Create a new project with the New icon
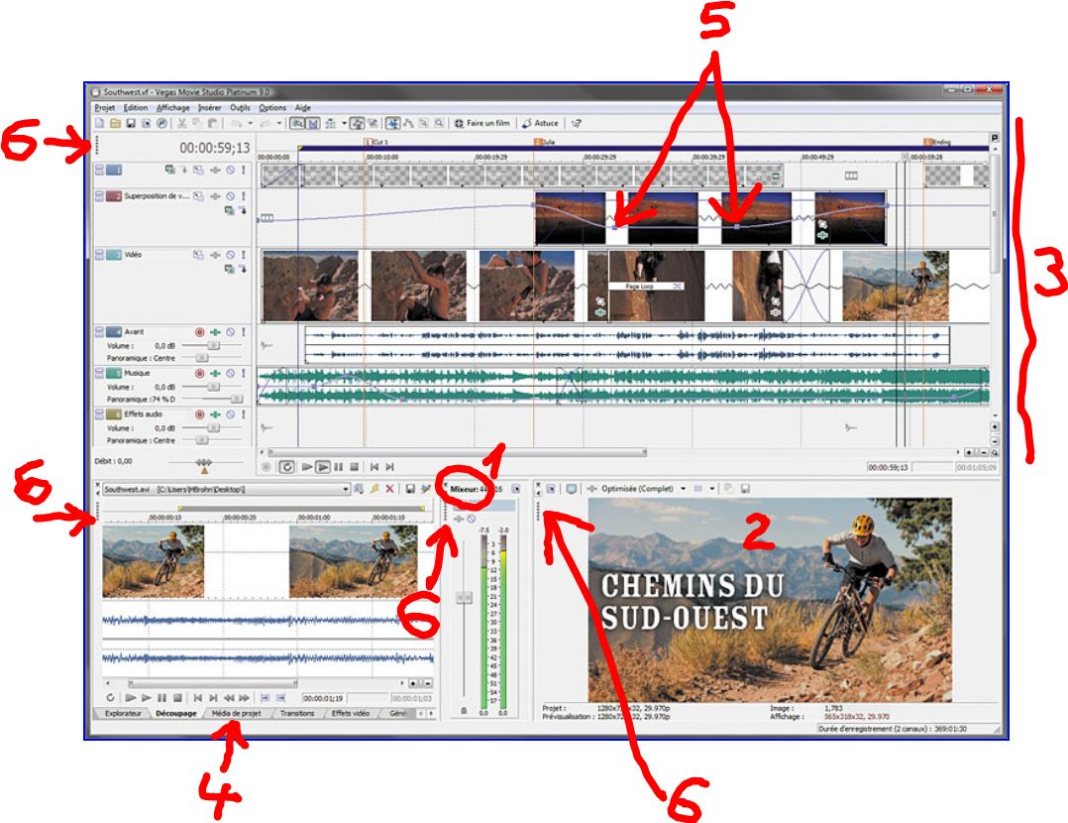The height and width of the screenshot is (823, 1068). (x=99, y=123)
